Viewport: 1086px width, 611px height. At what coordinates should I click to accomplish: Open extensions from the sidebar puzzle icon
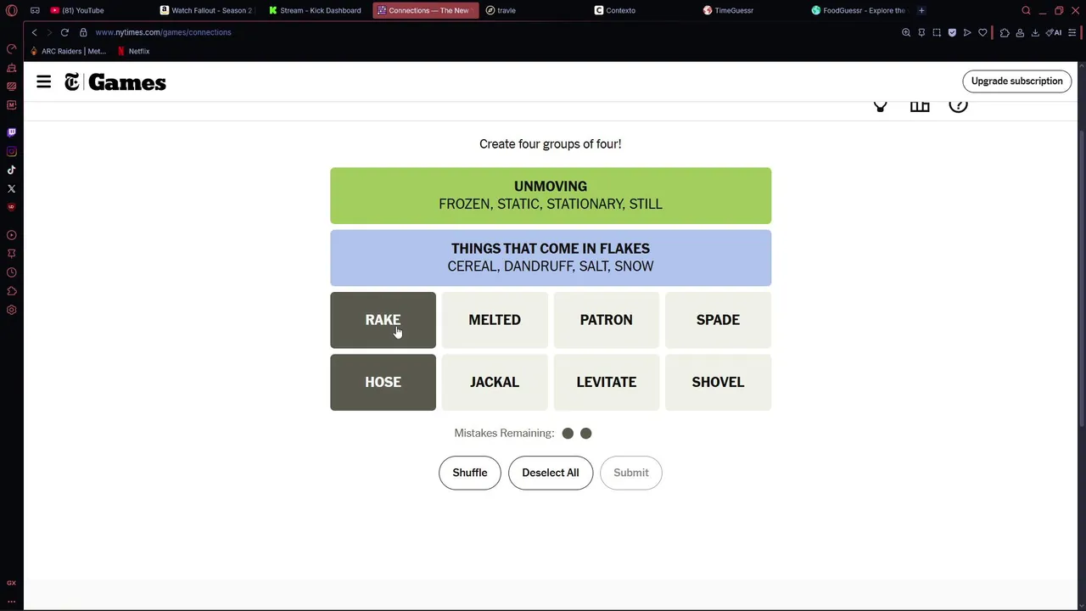[11, 291]
